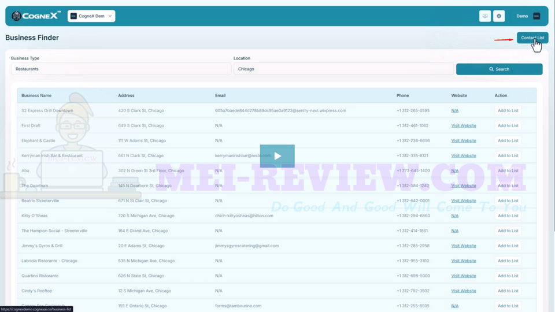The height and width of the screenshot is (312, 555).
Task: Click N/A website link for S2 Express Grill
Action: pyautogui.click(x=455, y=111)
